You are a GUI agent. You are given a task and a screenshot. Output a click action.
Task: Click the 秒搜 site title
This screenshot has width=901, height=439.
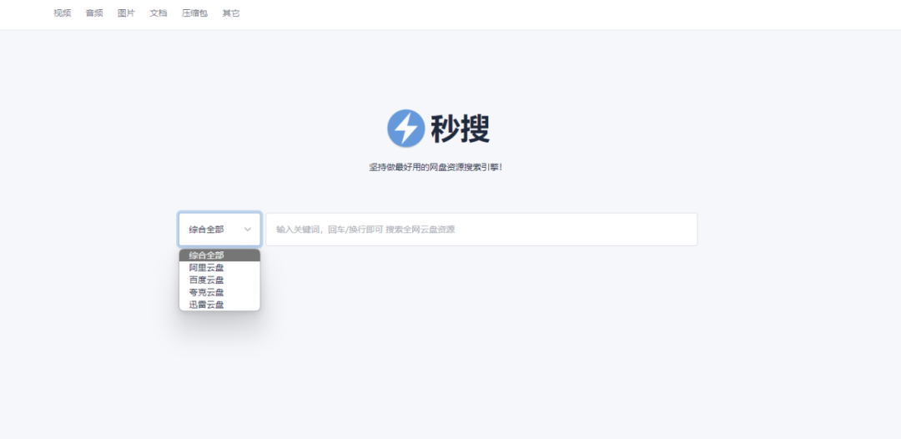pos(461,129)
